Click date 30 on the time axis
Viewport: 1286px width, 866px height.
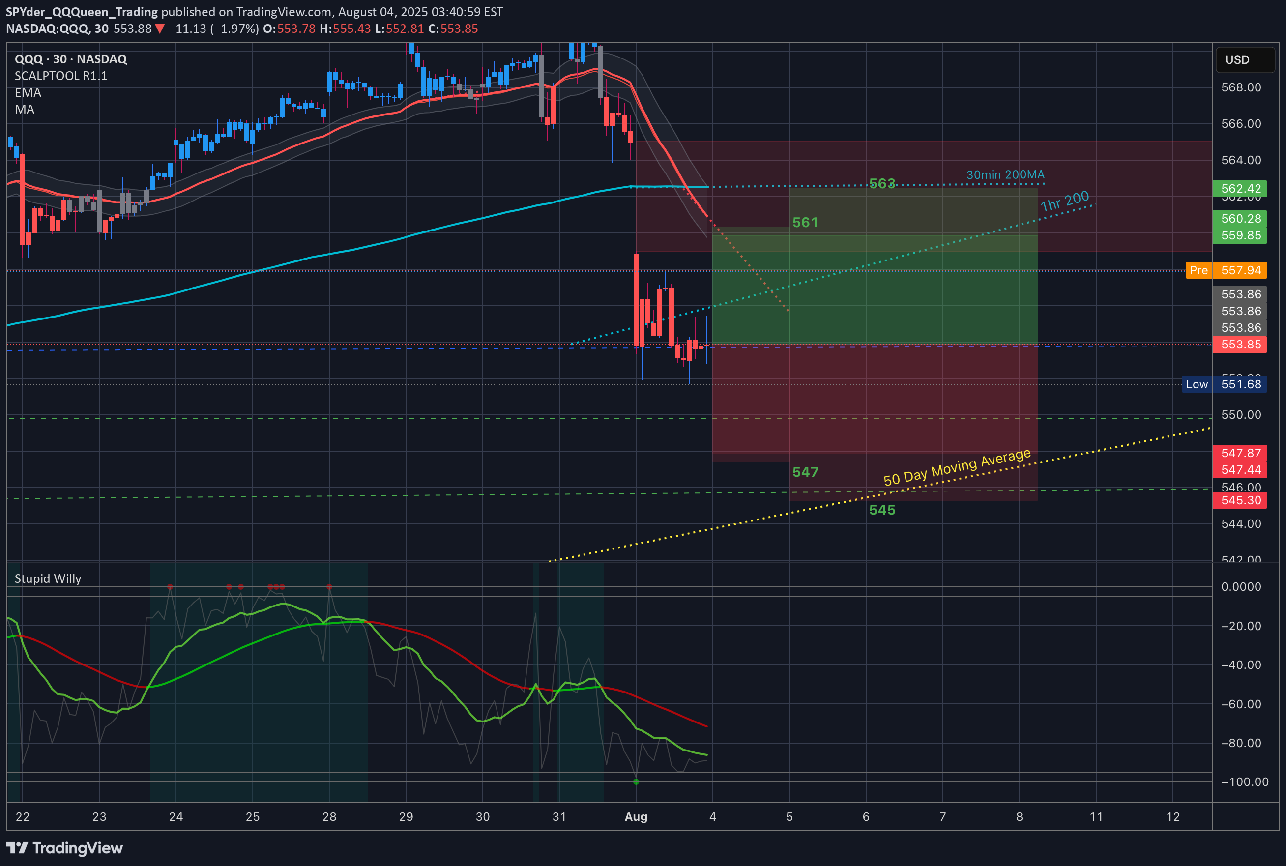coord(483,817)
